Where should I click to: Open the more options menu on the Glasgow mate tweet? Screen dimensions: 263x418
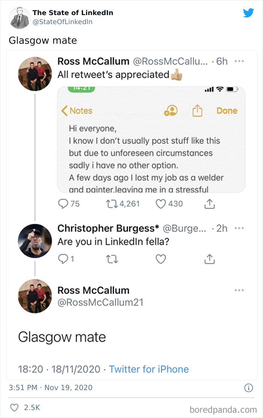(x=239, y=290)
